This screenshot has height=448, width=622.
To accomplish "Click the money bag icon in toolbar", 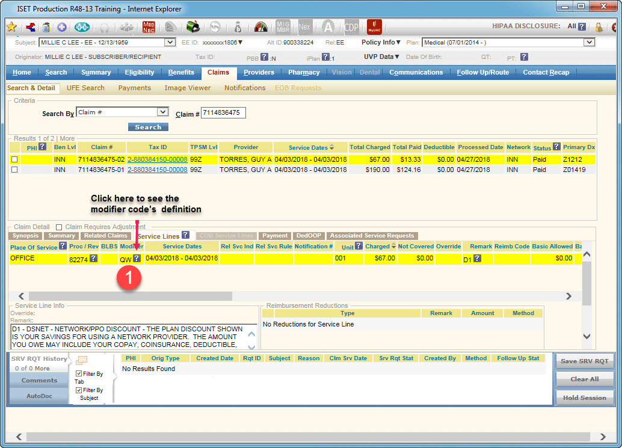I will point(238,27).
